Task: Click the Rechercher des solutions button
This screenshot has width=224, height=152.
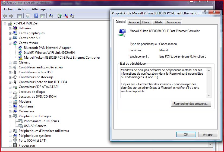Action: tap(191, 104)
